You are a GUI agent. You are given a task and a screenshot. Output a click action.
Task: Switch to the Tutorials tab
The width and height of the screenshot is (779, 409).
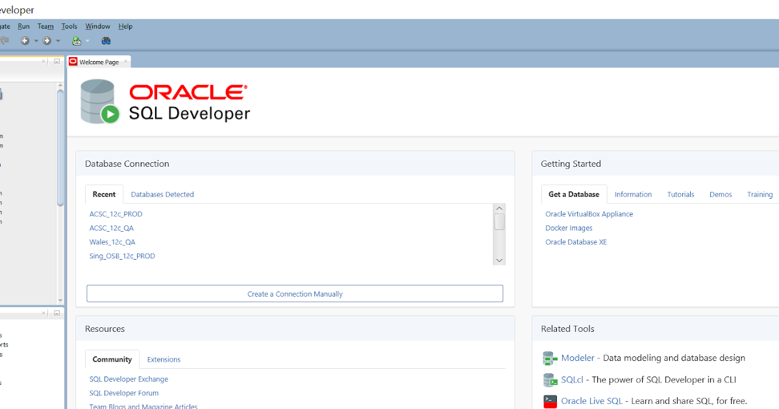[680, 194]
